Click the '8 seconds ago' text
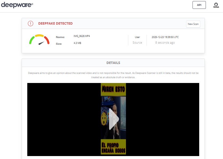 point(165,43)
